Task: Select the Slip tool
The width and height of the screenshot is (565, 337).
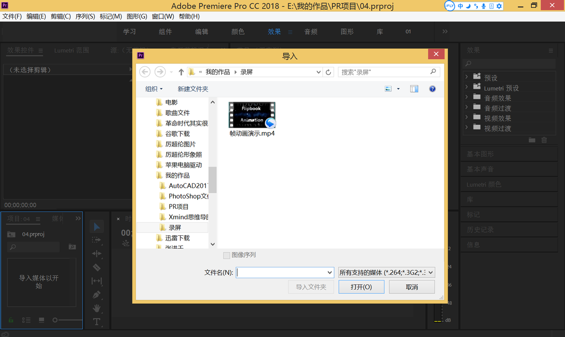Action: coord(97,281)
